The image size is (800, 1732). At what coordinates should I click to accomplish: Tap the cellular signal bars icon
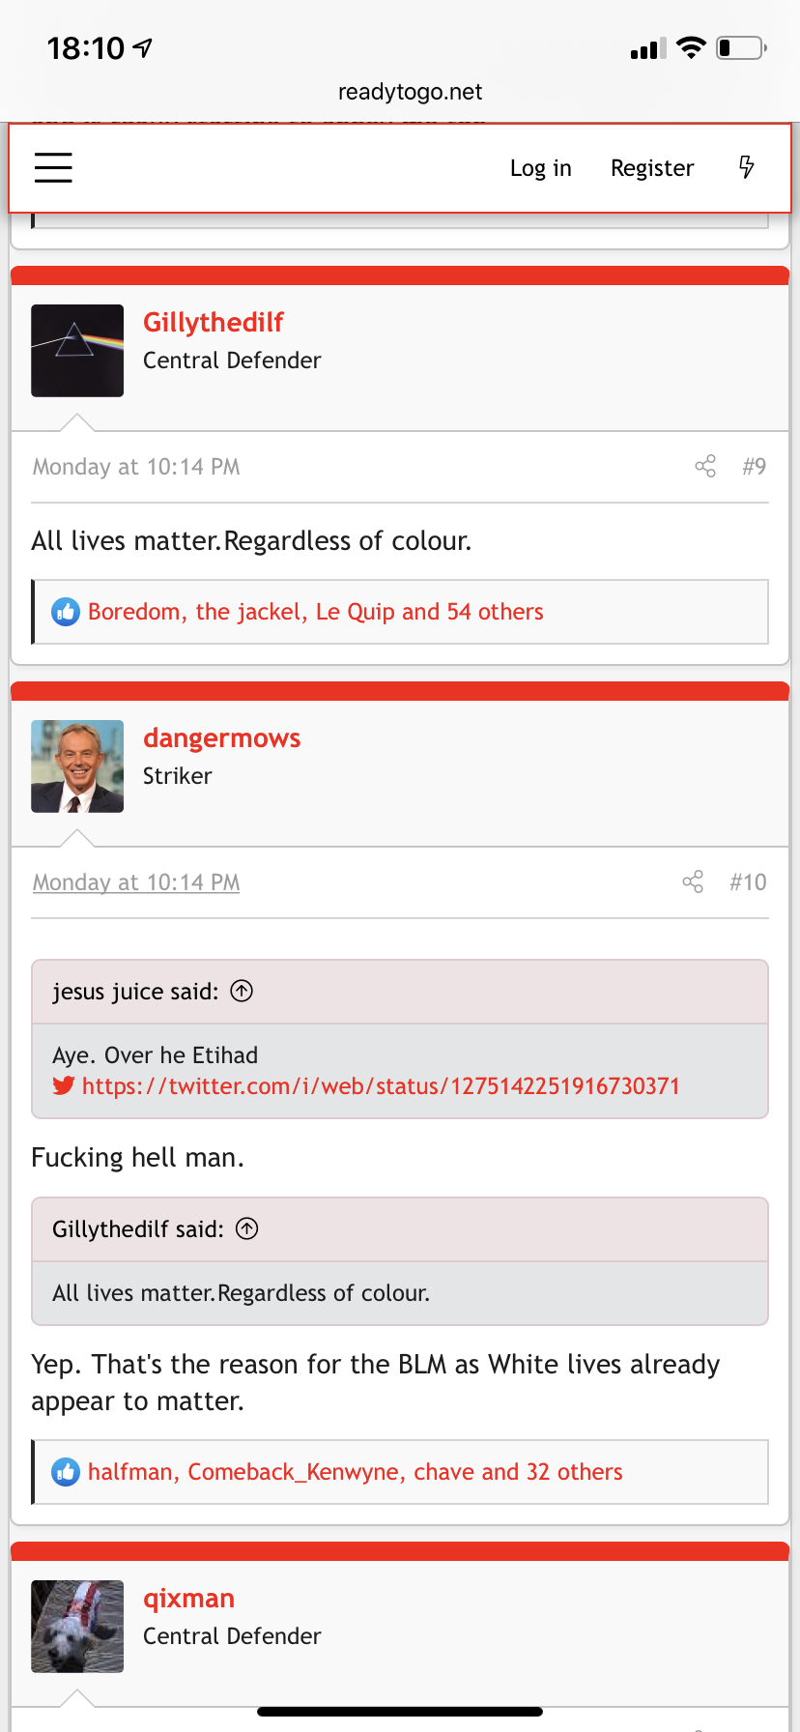(648, 48)
